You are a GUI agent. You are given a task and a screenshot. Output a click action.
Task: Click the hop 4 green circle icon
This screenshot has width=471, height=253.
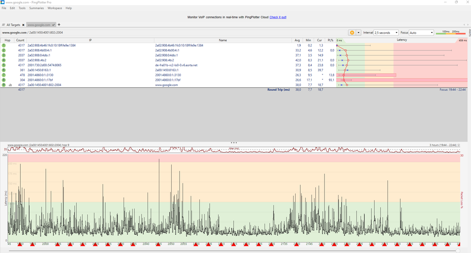tap(4, 60)
